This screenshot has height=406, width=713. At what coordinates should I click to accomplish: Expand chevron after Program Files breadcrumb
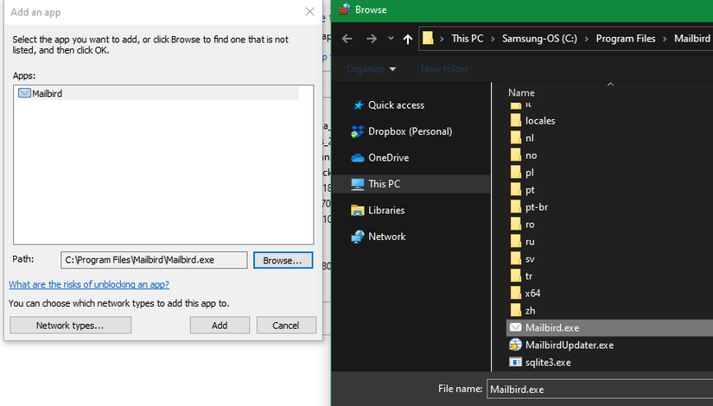coord(665,39)
